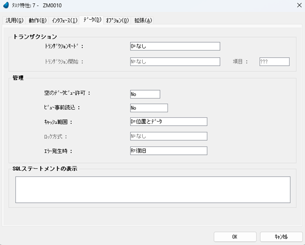The image size is (305, 245).
Task: Click inside the SQLステートメントの表示 text area
Action: tap(152, 190)
